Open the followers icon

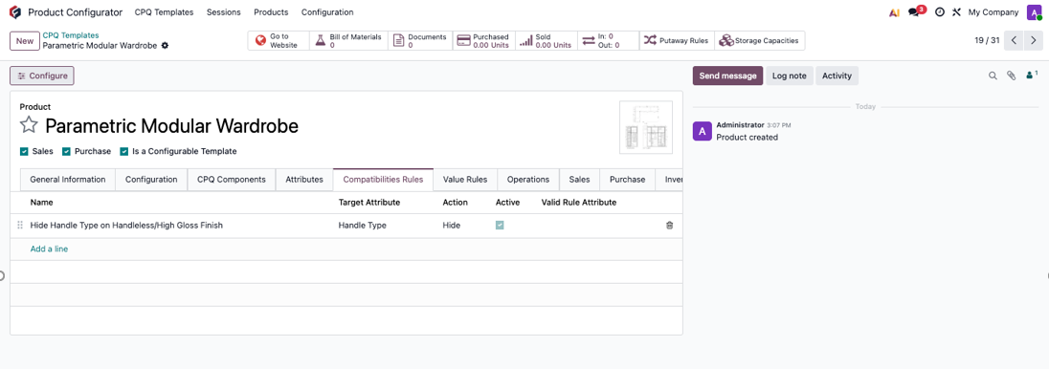point(1032,75)
